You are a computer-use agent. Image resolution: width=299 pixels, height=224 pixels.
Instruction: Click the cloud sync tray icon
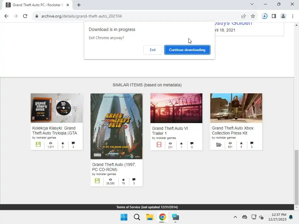coord(245,217)
